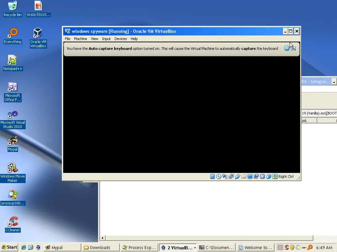
Task: Open the View menu
Action: (x=94, y=39)
